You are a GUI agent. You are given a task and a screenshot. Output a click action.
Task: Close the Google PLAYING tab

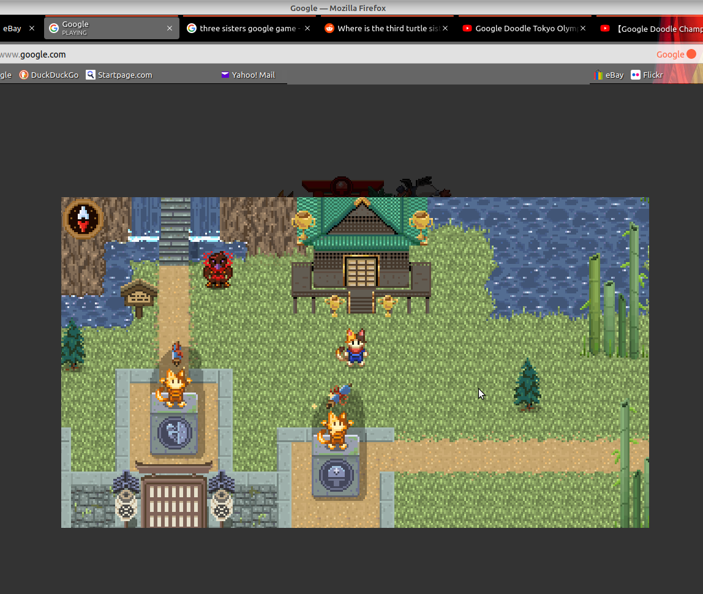[170, 28]
